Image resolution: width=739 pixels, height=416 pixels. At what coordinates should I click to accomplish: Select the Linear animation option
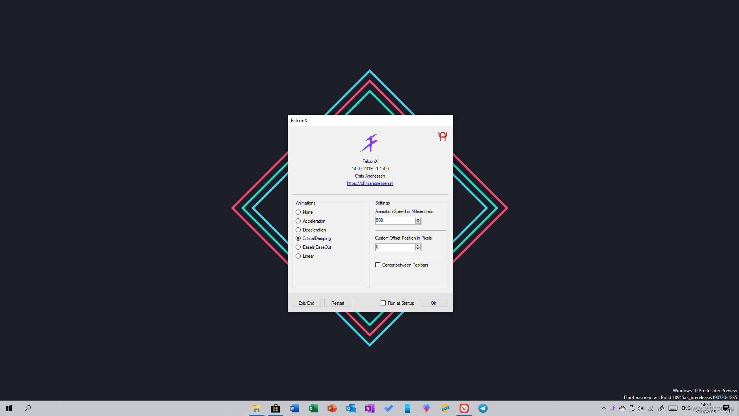coord(305,256)
